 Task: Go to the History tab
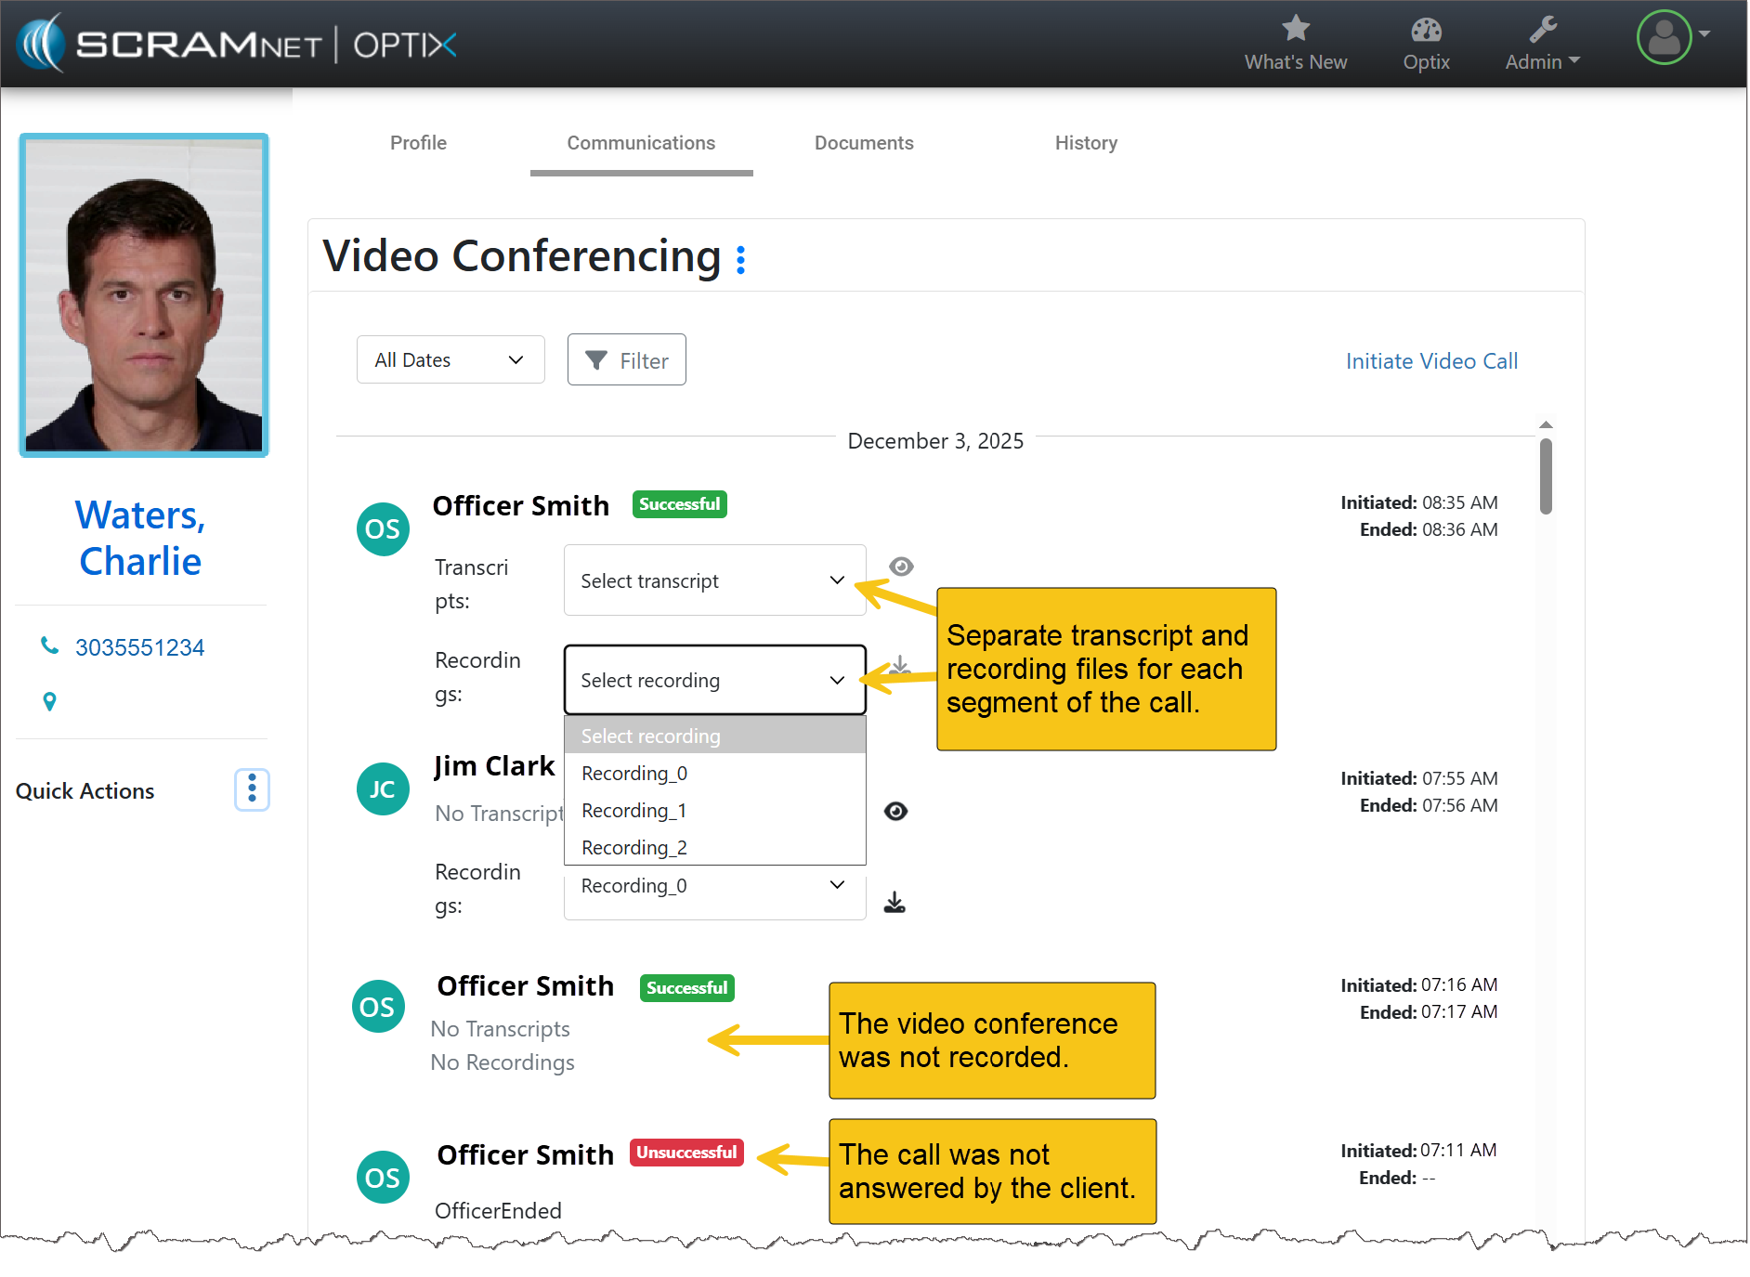click(x=1085, y=143)
